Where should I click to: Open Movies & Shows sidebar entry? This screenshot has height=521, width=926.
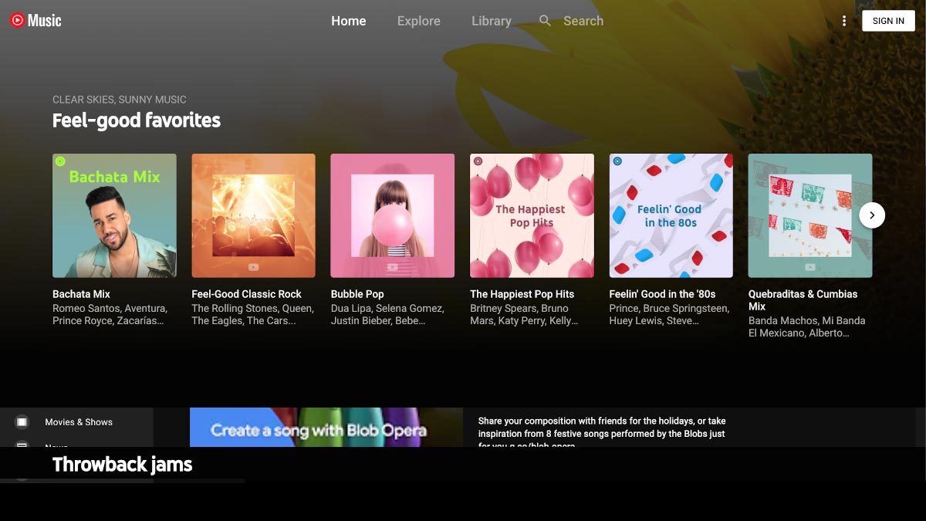tap(76, 422)
